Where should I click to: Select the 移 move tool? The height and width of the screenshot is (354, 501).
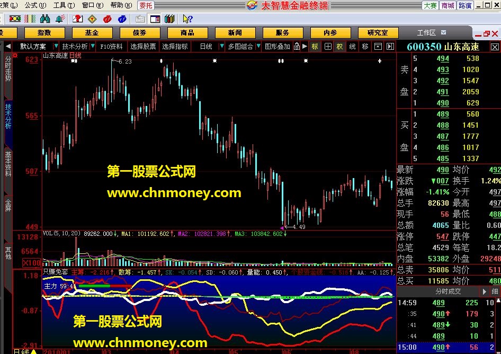[365, 47]
